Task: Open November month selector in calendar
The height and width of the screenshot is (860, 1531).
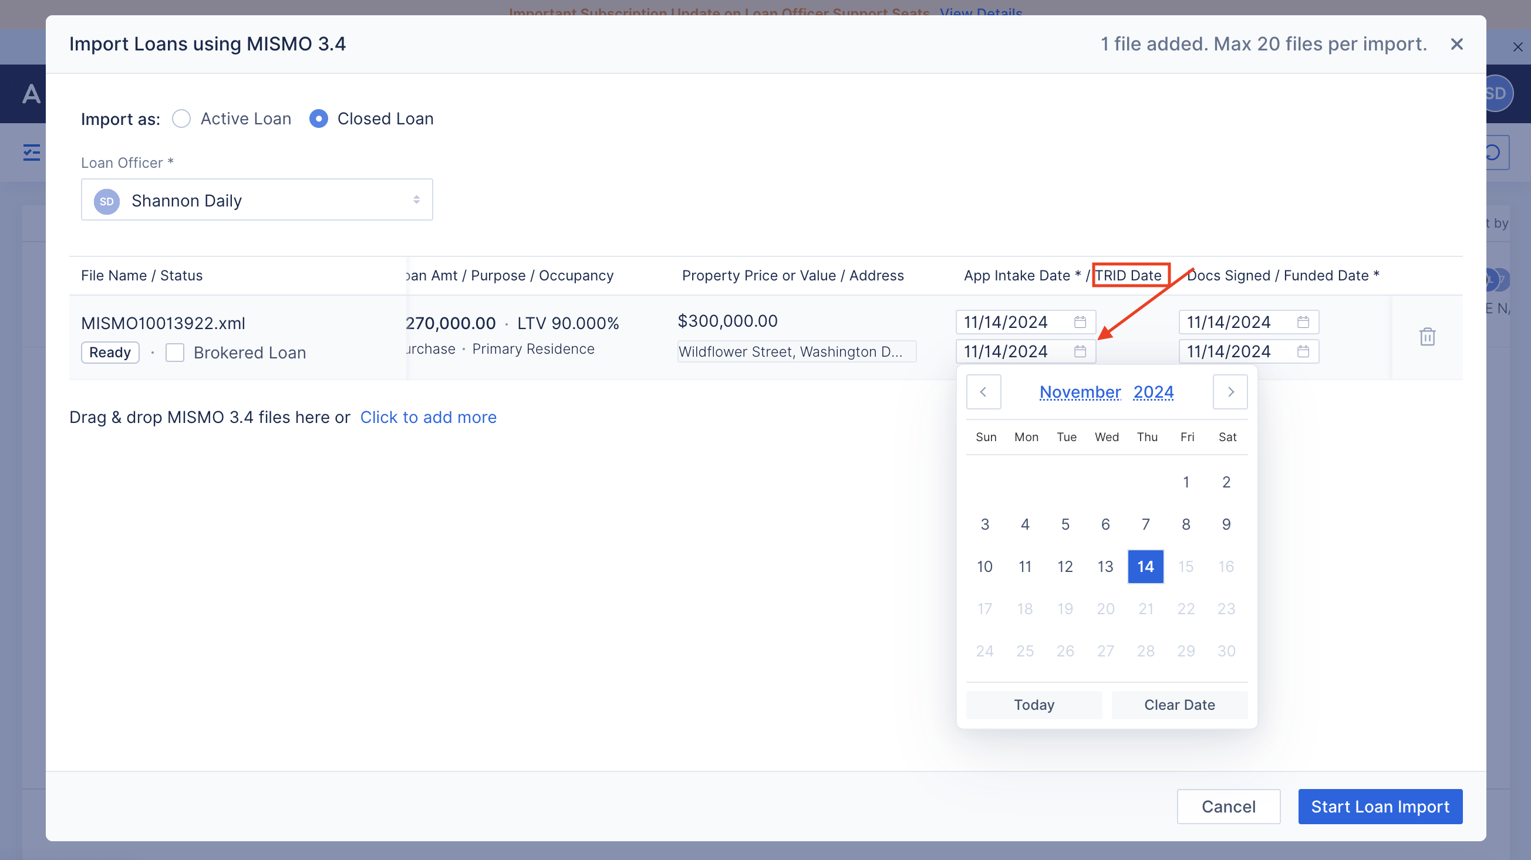Action: (1080, 392)
